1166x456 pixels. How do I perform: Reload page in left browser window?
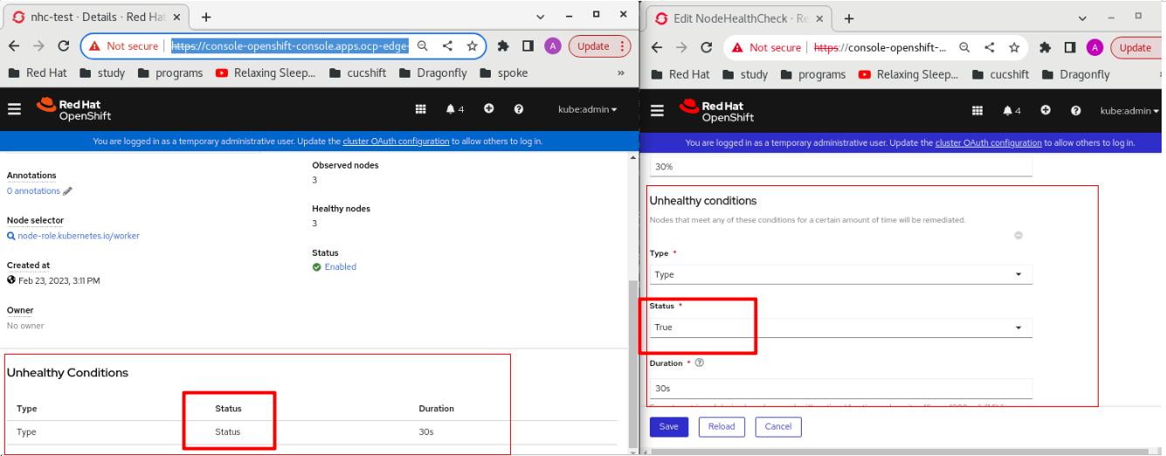[x=64, y=46]
